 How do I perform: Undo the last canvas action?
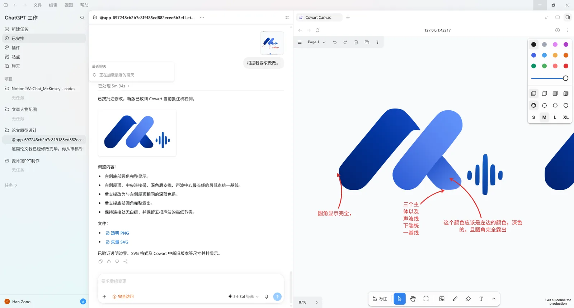335,42
